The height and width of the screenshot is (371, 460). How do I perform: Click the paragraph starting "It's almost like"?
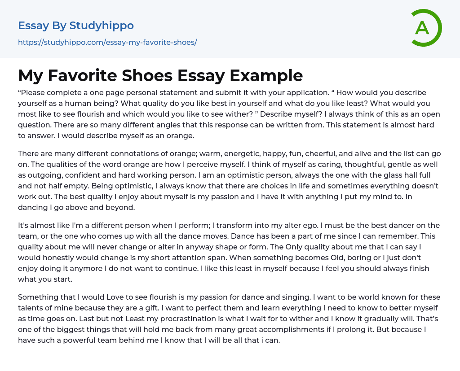pos(230,252)
